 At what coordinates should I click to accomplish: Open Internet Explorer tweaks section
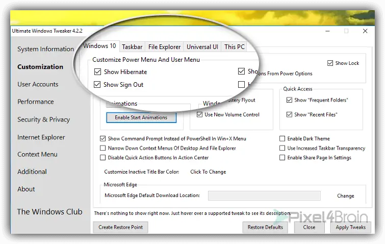point(41,137)
